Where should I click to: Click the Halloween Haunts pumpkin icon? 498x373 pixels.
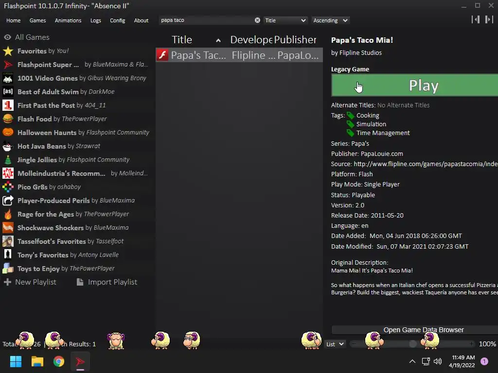(x=8, y=133)
